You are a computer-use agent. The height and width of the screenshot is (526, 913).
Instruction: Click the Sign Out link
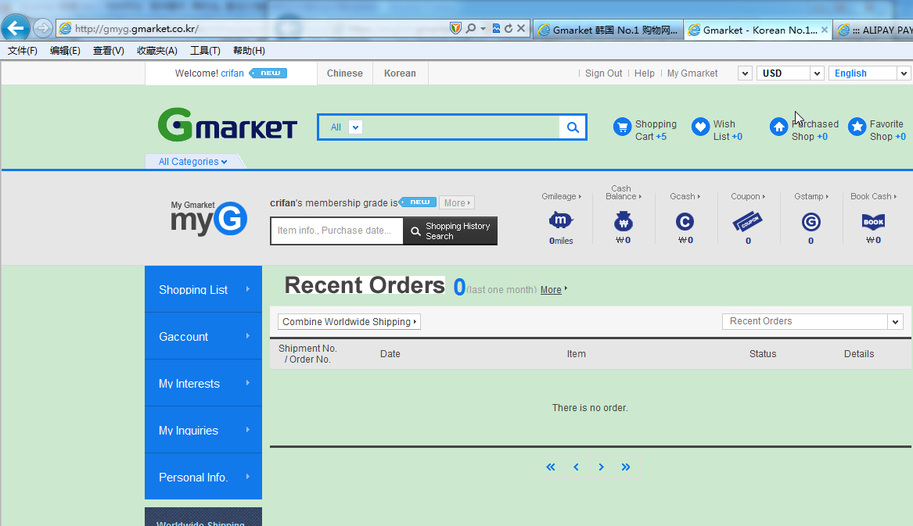tap(604, 73)
